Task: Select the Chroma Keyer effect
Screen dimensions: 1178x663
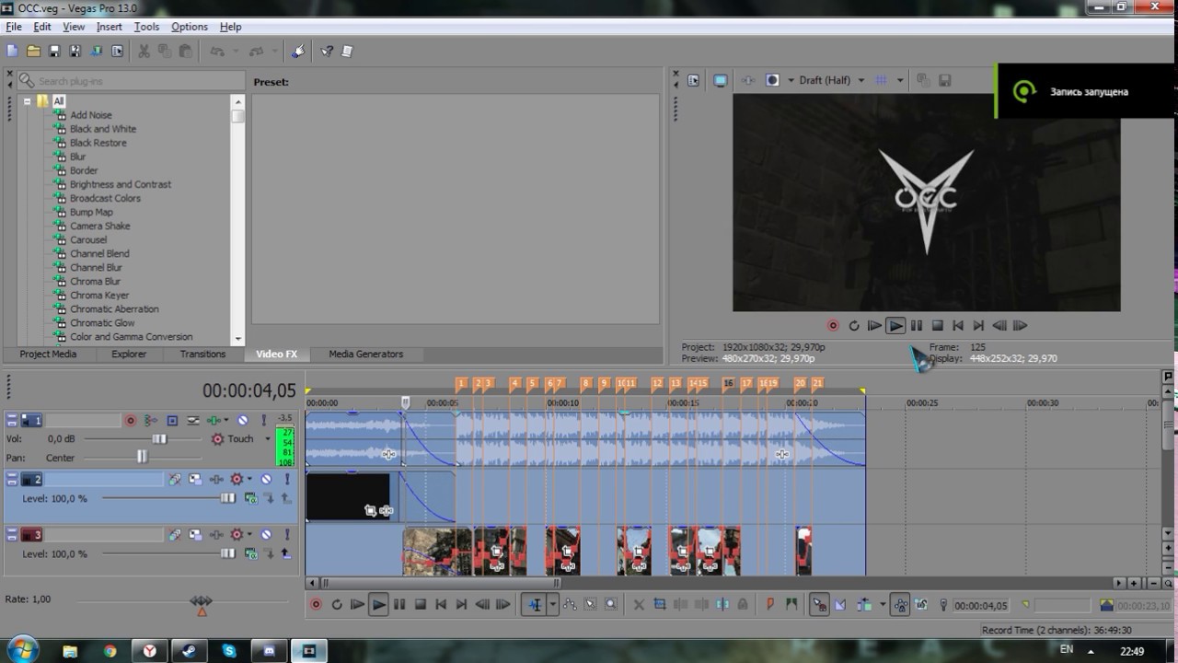Action: click(99, 295)
